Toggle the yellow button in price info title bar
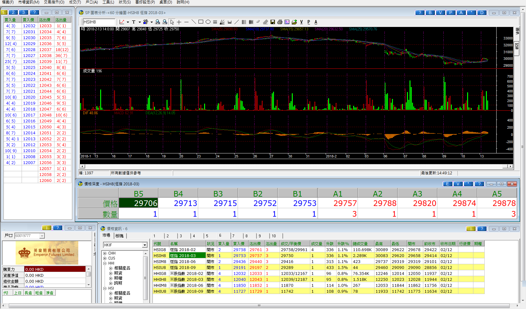The width and height of the screenshot is (526, 309). [x=471, y=229]
